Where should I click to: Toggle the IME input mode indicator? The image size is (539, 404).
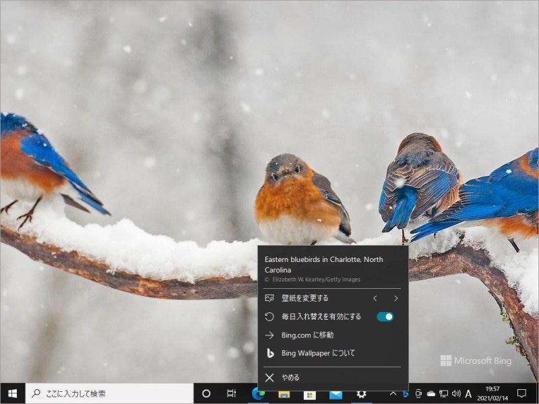tap(468, 393)
